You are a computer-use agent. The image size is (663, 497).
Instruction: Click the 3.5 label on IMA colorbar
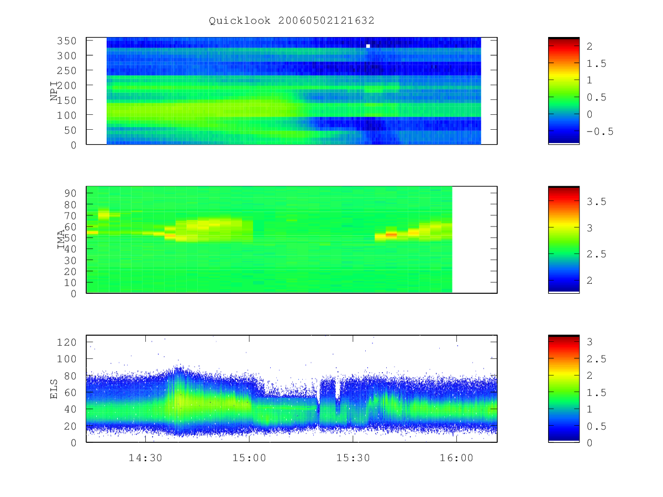(597, 202)
